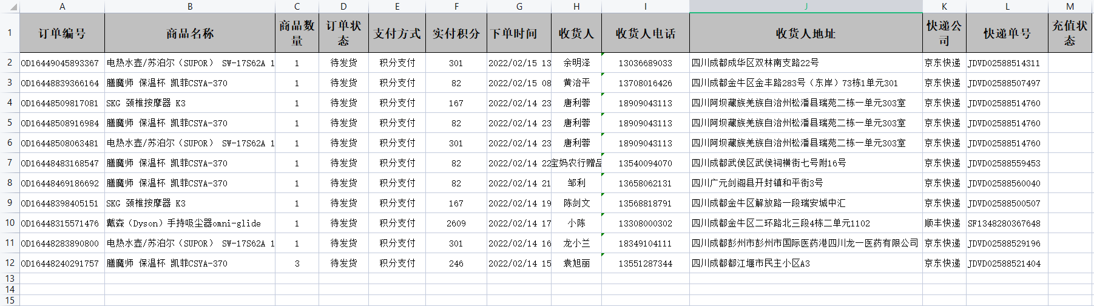
Task: Click phone number 13540094070
Action: point(646,163)
